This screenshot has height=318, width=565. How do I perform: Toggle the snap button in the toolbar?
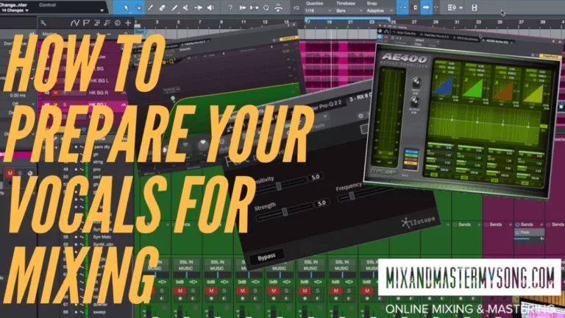402,7
